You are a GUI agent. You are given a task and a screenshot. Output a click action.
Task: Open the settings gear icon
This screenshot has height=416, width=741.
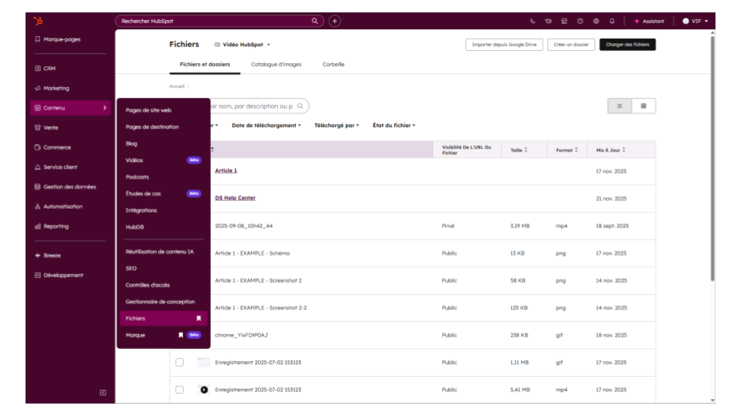[596, 21]
